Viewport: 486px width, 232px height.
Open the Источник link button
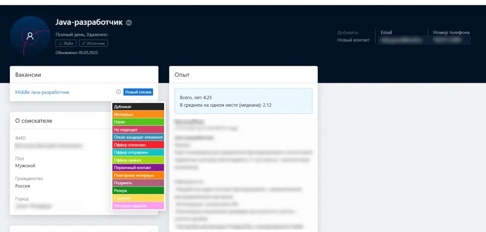(93, 43)
